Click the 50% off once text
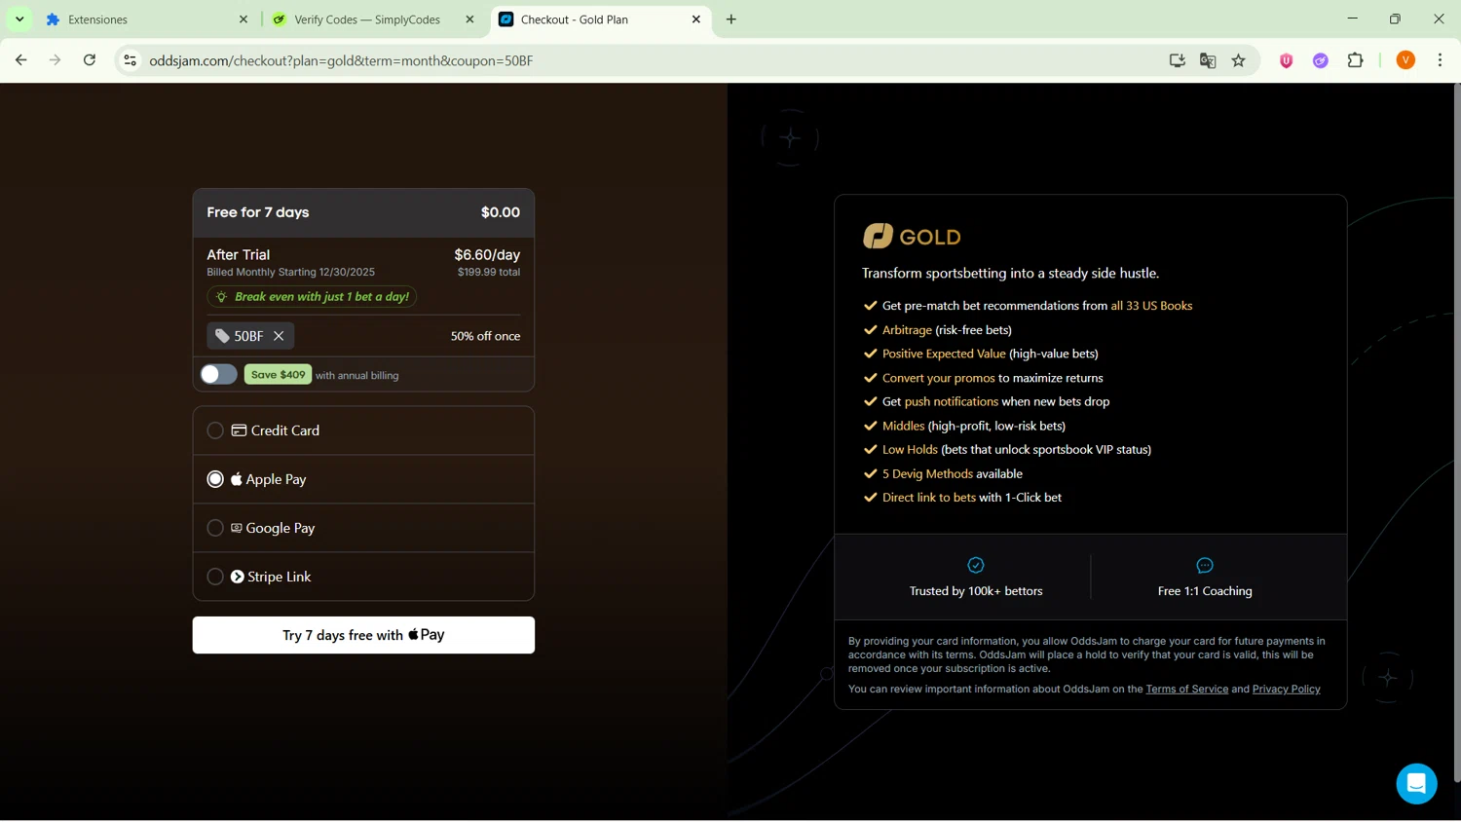This screenshot has height=822, width=1461. click(485, 336)
